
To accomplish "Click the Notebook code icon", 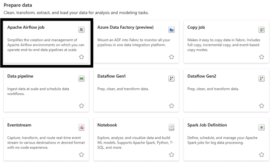I will tap(171, 127).
